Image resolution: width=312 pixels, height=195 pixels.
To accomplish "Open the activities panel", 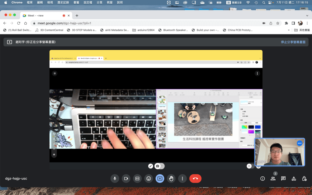I will click(x=294, y=179).
